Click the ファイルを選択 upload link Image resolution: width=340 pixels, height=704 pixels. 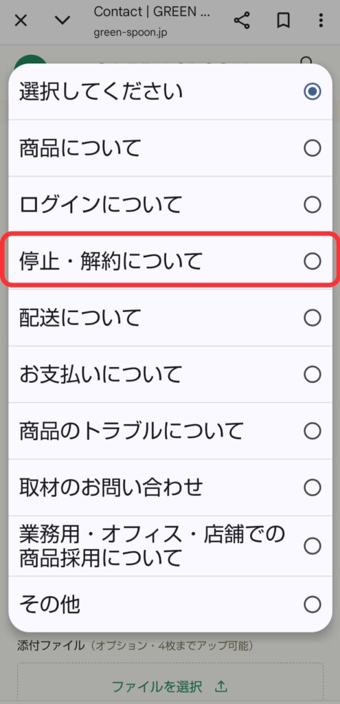click(157, 686)
